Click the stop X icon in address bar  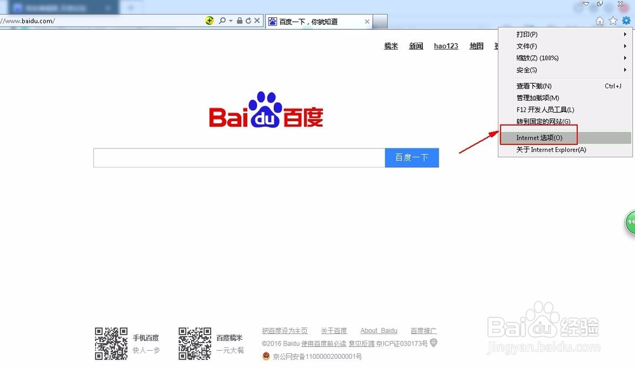point(257,20)
